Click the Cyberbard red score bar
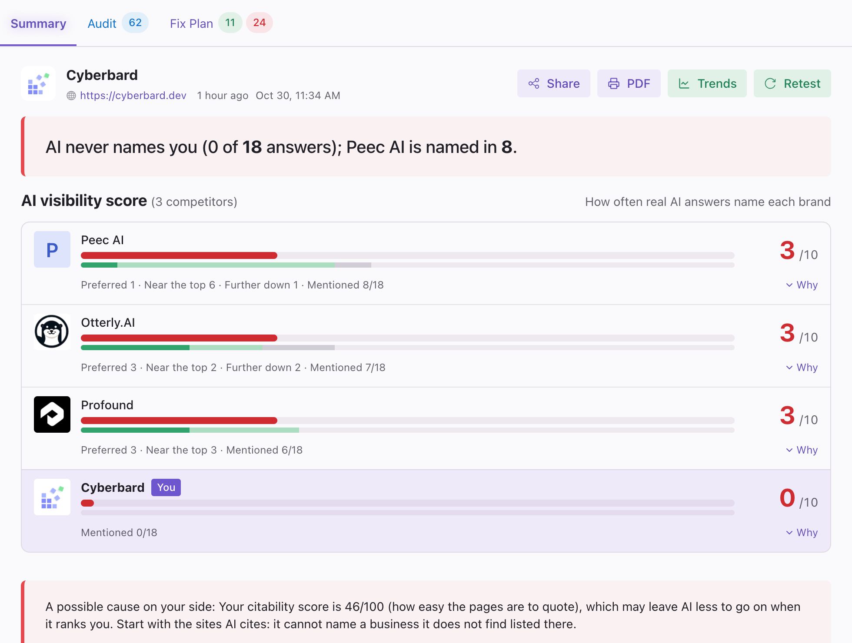The image size is (852, 643). (87, 503)
